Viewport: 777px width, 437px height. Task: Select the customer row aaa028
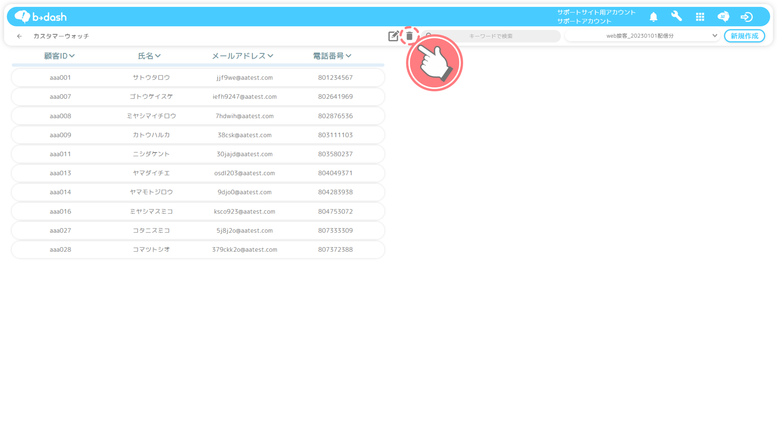click(198, 249)
